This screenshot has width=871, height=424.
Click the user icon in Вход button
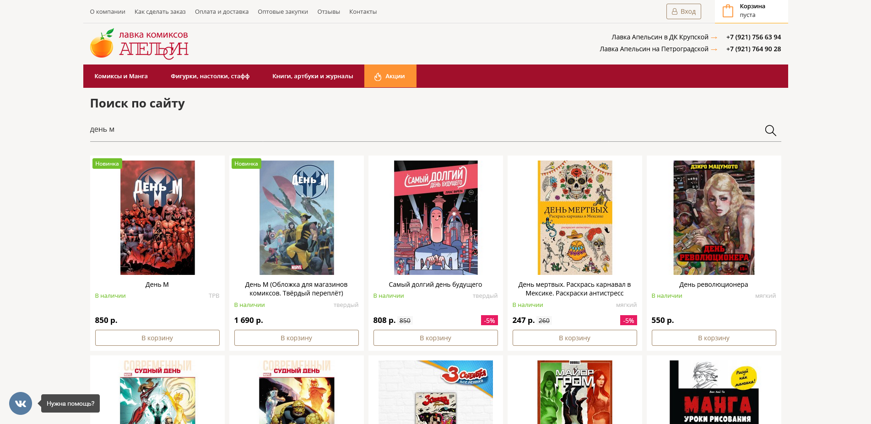(x=675, y=11)
